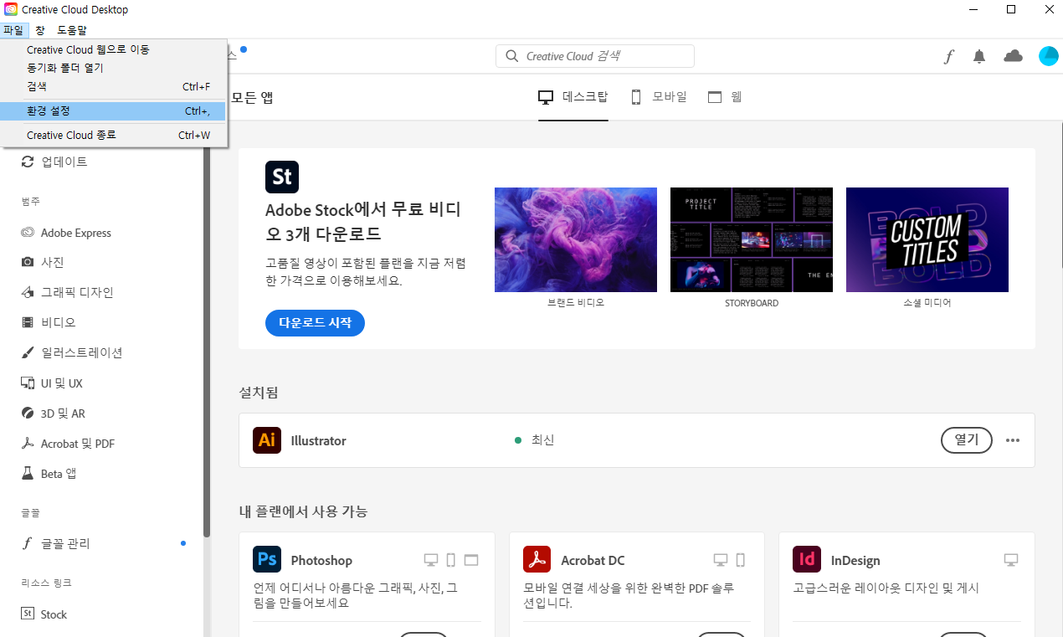Open the fonts icon in the header

click(949, 56)
